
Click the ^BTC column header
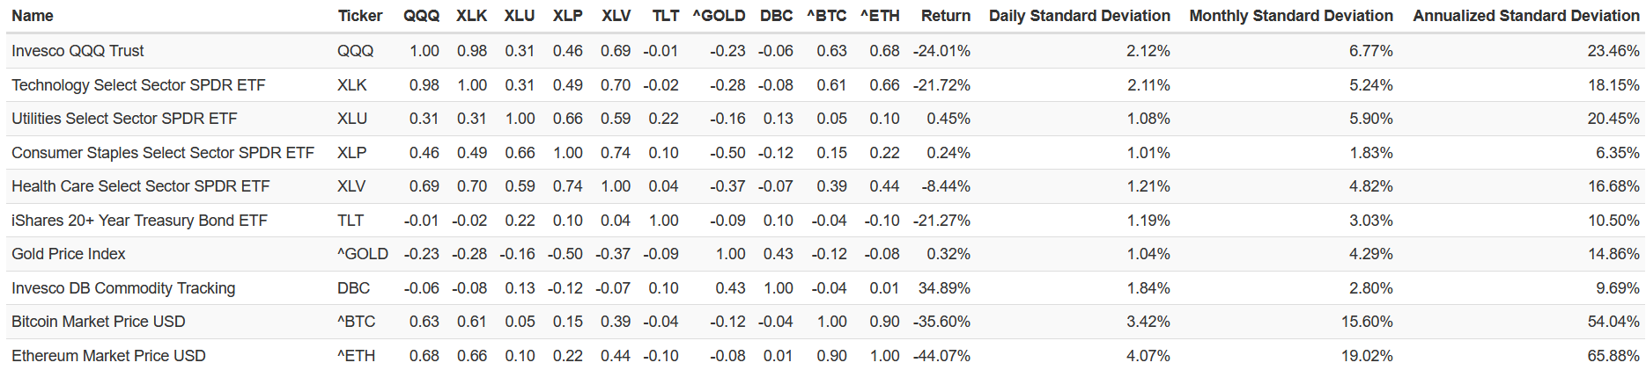pos(826,16)
